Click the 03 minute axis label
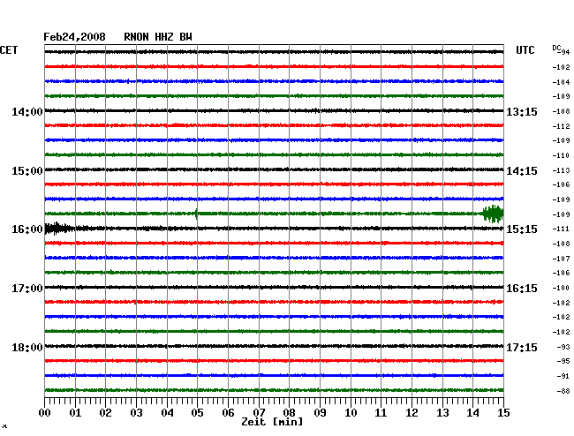Image resolution: width=574 pixels, height=436 pixels. [136, 413]
